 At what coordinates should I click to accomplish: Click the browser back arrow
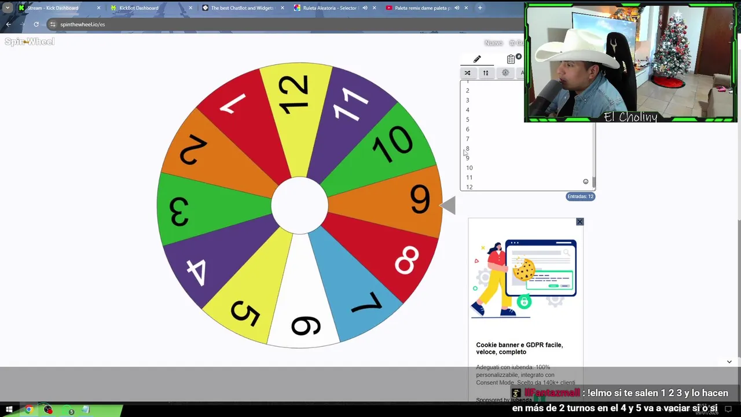pos(9,24)
